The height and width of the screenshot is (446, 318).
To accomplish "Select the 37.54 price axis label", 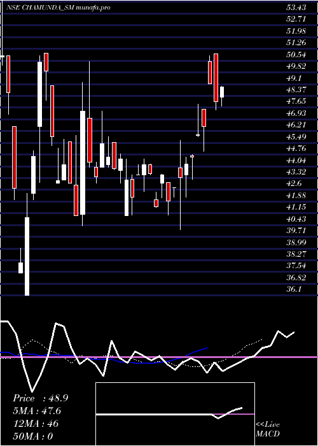I will click(x=296, y=266).
